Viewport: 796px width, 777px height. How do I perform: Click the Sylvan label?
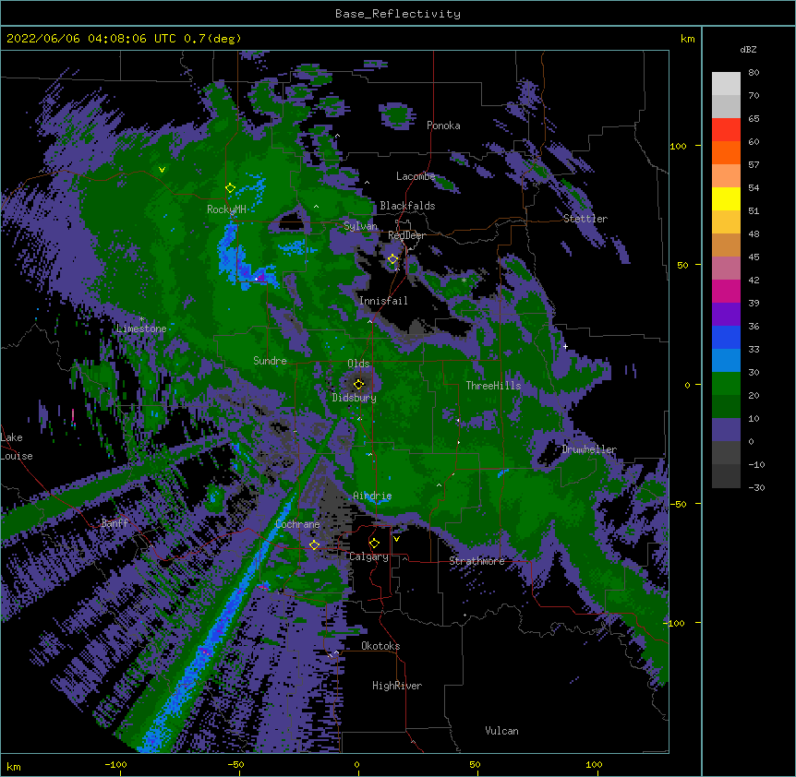[x=360, y=226]
